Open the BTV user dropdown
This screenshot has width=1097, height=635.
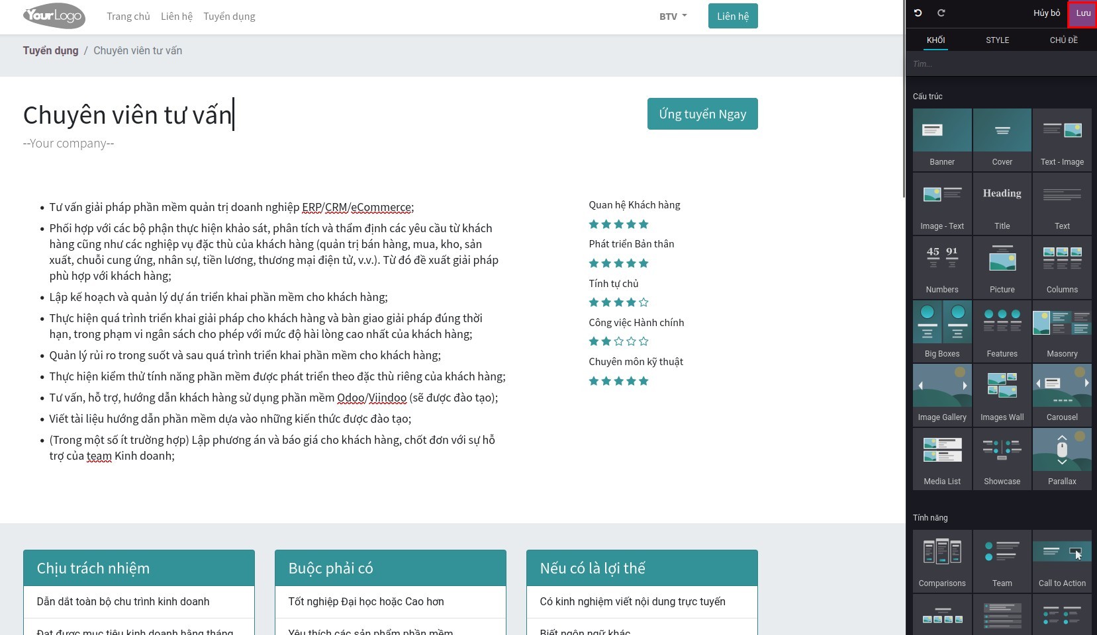tap(673, 17)
